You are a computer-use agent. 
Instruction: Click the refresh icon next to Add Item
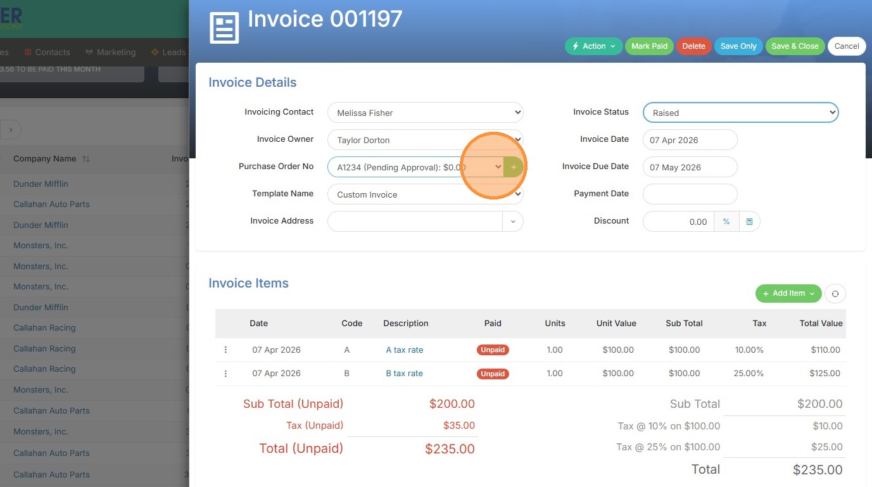[x=835, y=293]
